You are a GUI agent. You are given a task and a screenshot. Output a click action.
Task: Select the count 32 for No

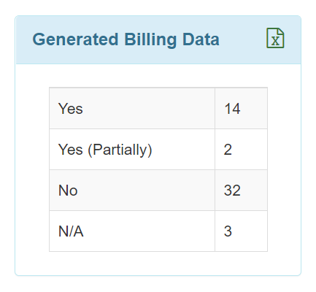pyautogui.click(x=232, y=191)
